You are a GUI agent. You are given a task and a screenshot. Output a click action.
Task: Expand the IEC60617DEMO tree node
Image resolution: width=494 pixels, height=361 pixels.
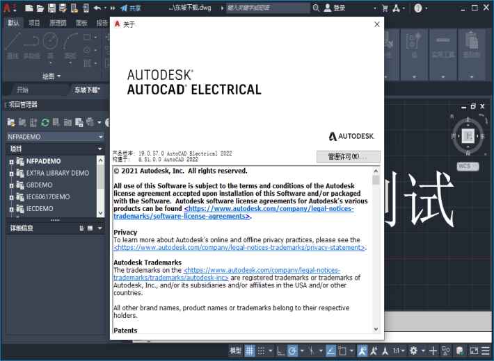click(x=11, y=197)
